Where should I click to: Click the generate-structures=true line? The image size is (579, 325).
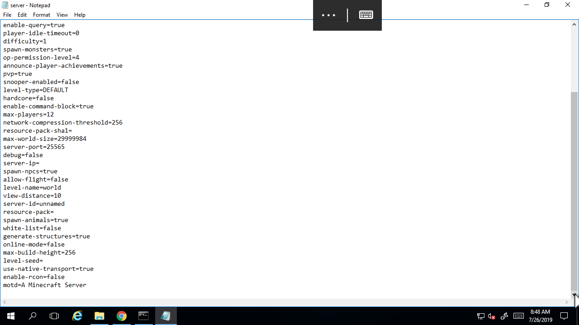[47, 237]
